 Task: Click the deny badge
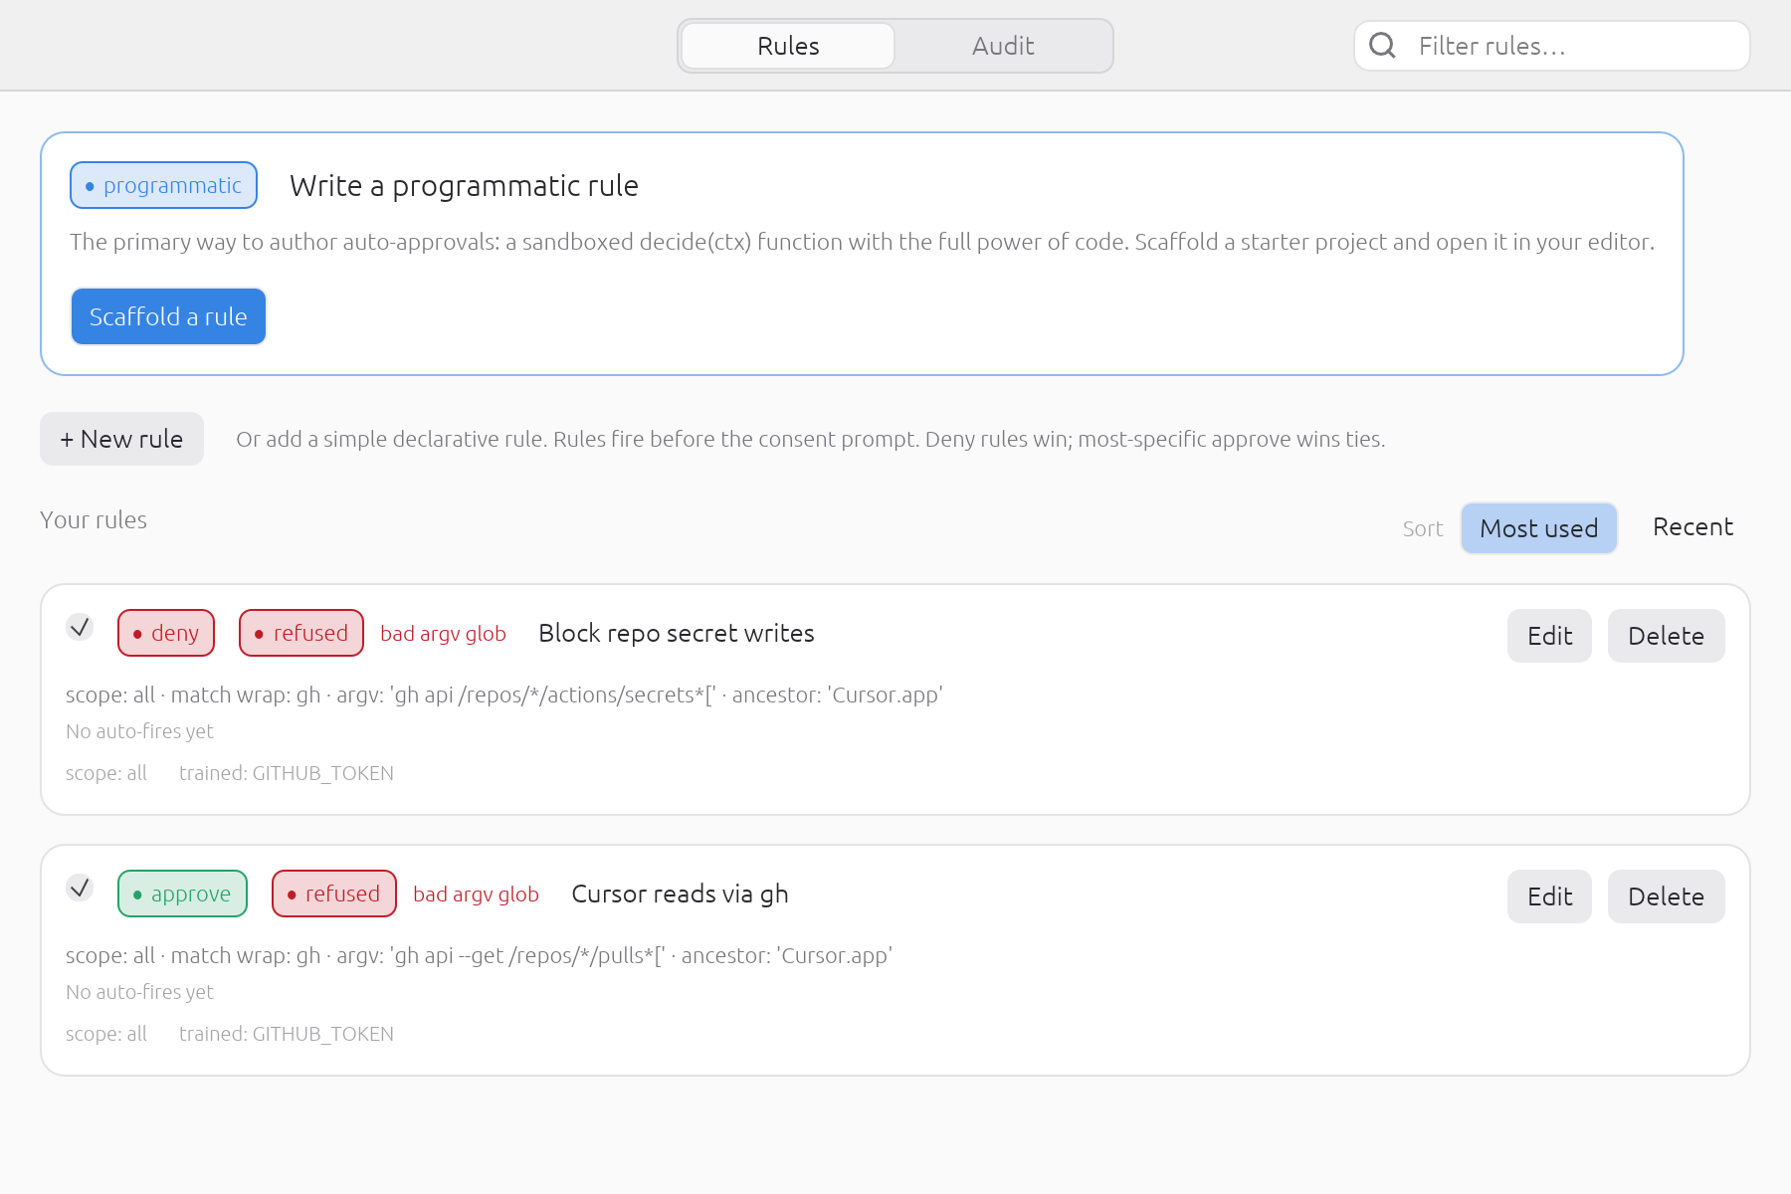[166, 633]
